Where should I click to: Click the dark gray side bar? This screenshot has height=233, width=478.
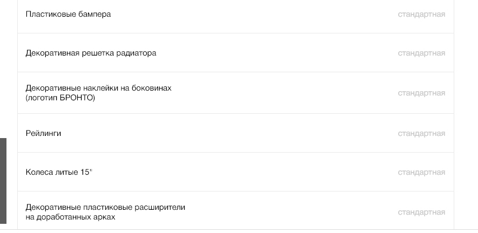point(3,181)
